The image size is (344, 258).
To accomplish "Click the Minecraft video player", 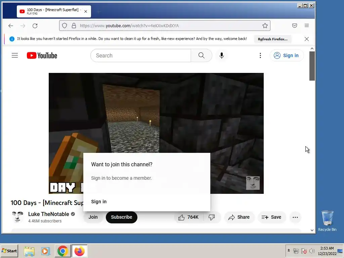I will (156, 133).
